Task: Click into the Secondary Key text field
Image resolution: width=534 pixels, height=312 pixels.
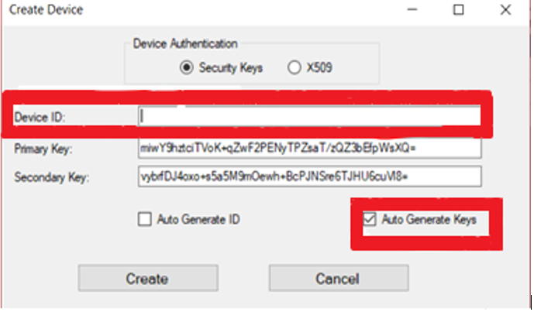Action: [x=309, y=177]
